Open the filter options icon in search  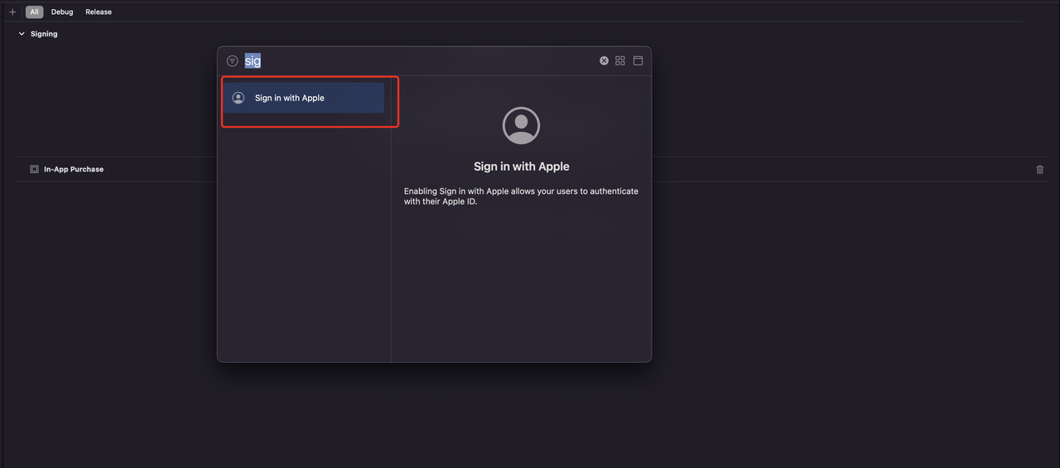tap(233, 61)
